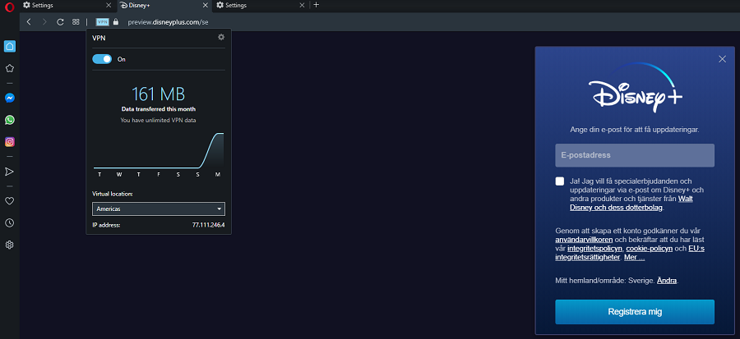The image size is (740, 339).
Task: Open a new tab with plus button
Action: [x=317, y=5]
